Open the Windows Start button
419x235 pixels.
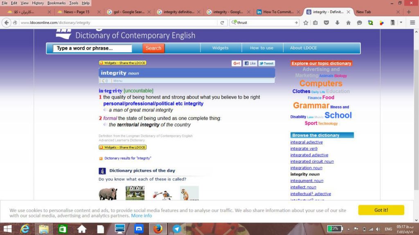pyautogui.click(x=7, y=229)
